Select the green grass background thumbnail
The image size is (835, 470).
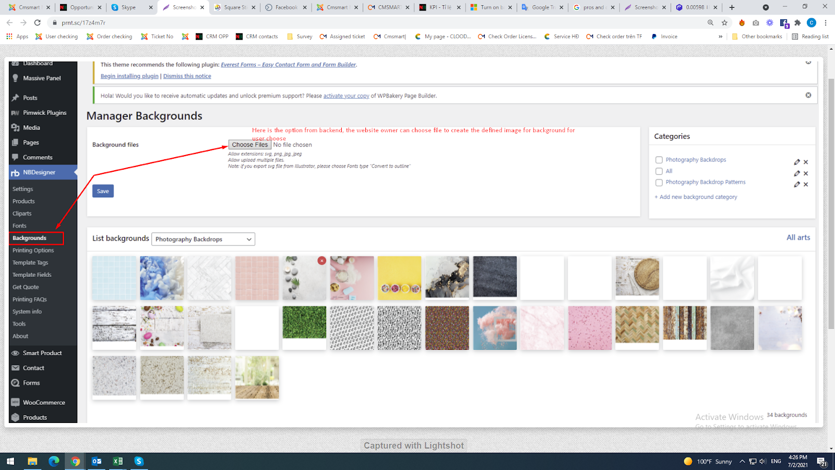coord(304,322)
